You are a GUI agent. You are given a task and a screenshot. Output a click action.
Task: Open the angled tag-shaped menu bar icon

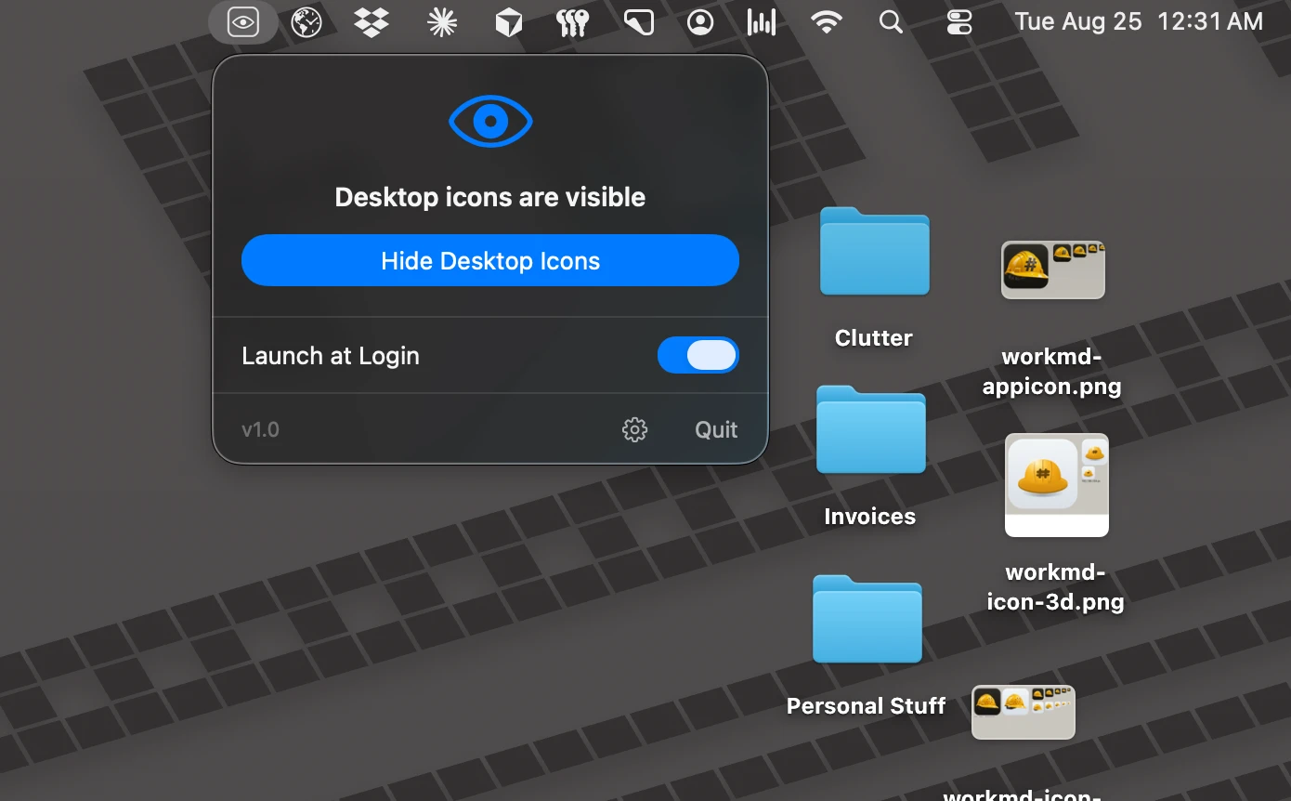tap(638, 22)
